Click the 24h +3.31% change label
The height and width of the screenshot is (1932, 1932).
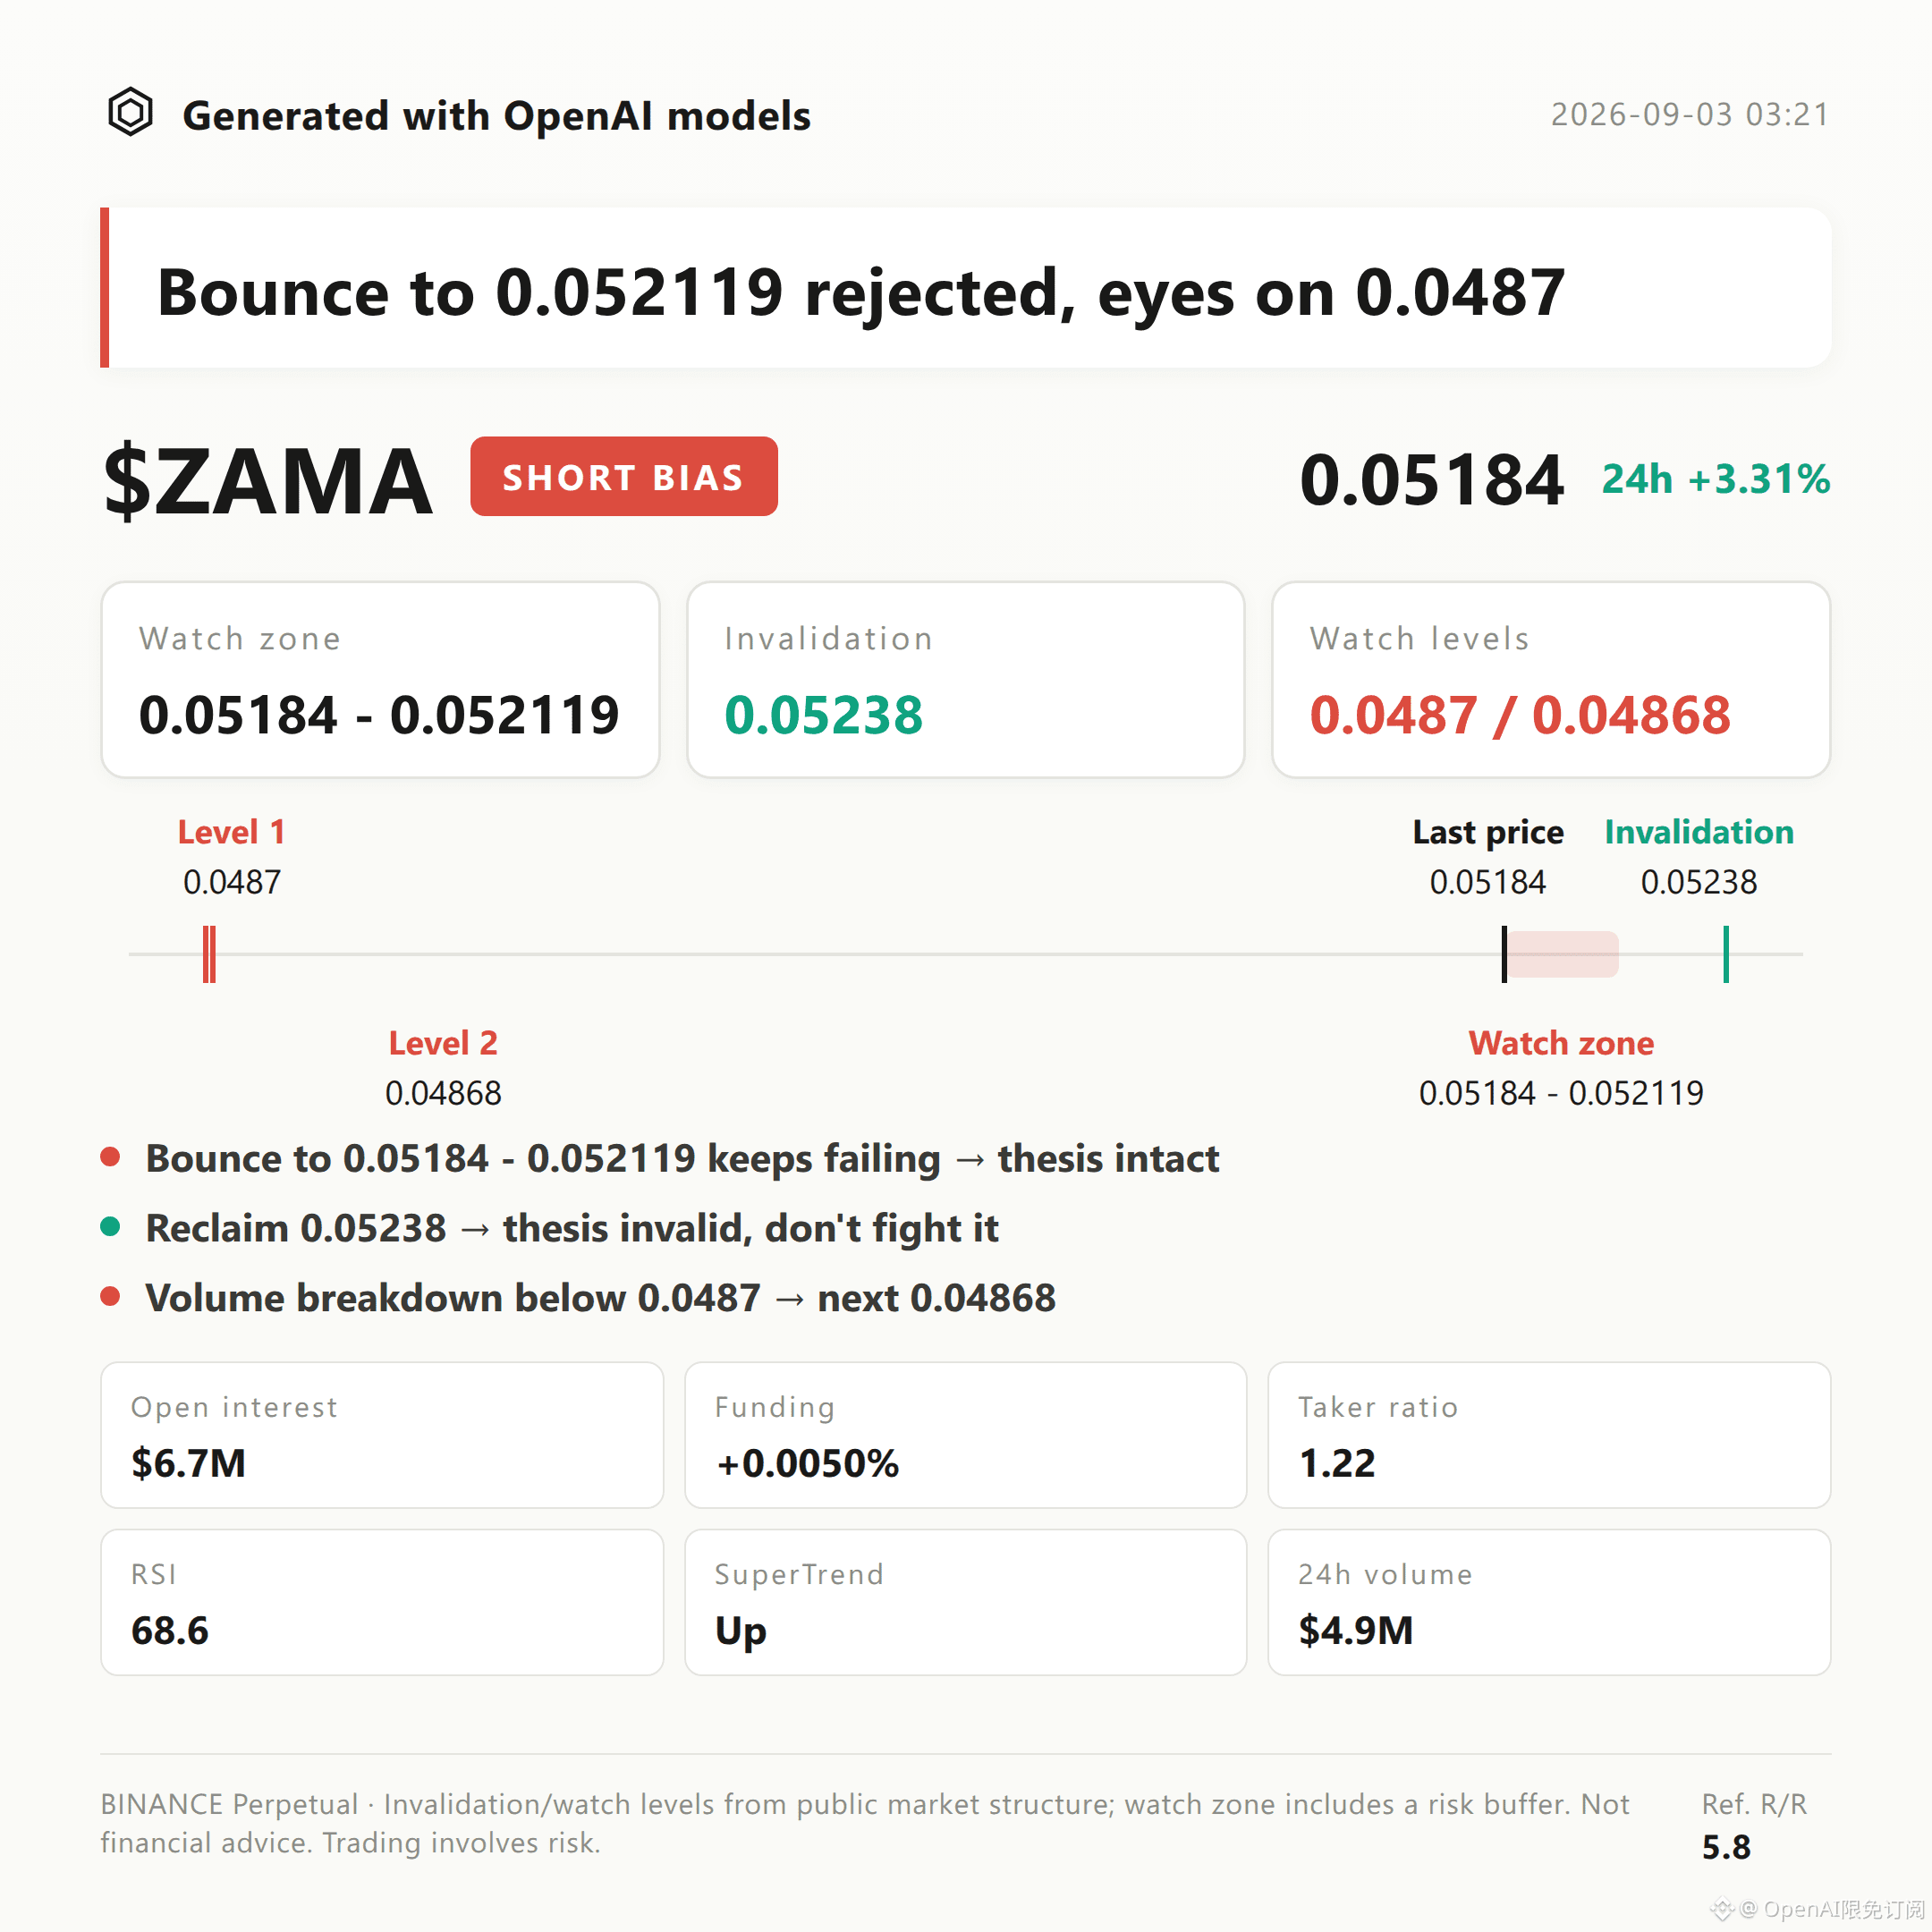(1716, 479)
